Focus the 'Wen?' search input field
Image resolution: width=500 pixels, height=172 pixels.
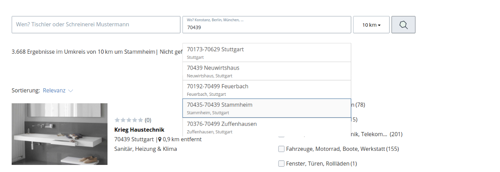(x=96, y=25)
